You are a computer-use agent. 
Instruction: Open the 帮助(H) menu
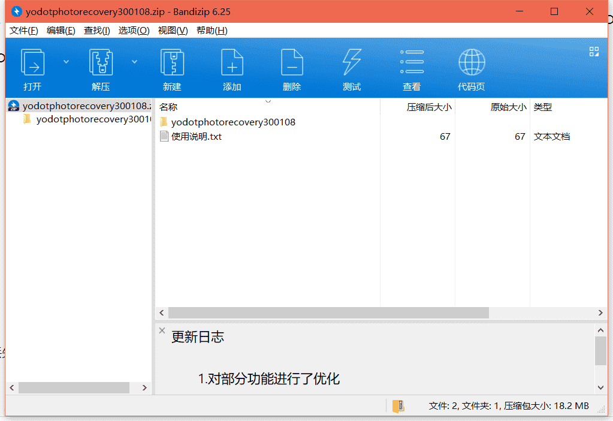[x=212, y=31]
